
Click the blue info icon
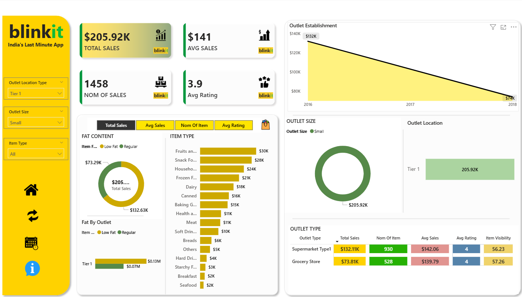(x=32, y=269)
